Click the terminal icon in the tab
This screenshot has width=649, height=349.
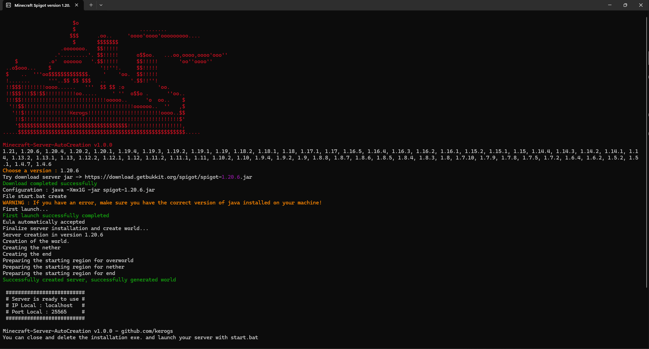[8, 5]
